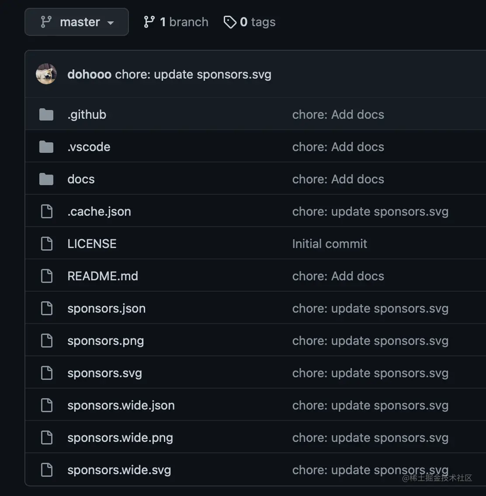Open the master branch dropdown
This screenshot has height=496, width=486.
[77, 22]
